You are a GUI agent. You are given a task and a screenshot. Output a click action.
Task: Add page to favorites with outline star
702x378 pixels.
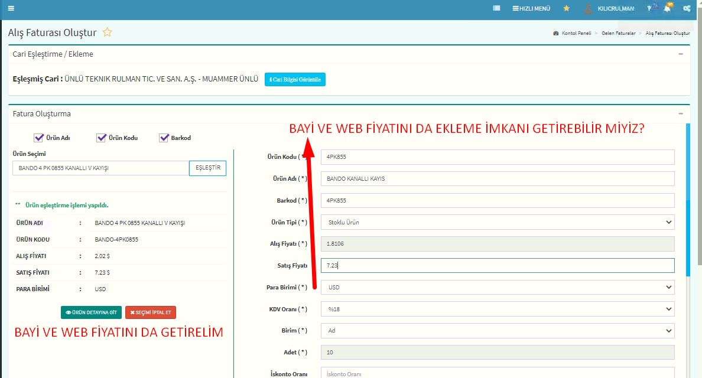pos(107,32)
